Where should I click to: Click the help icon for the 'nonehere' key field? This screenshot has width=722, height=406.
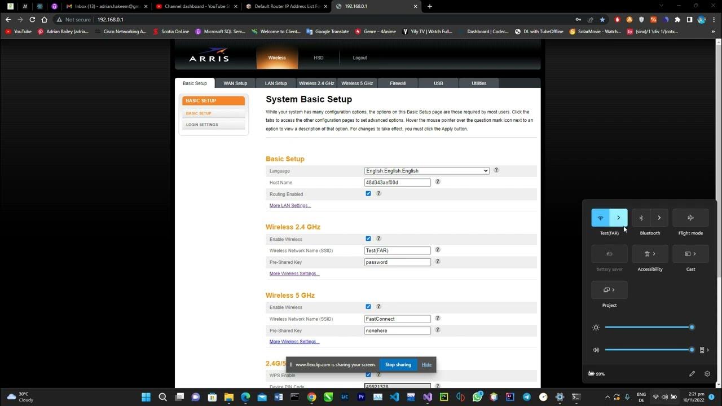click(x=438, y=330)
